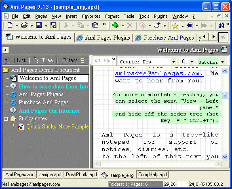
Task: Click the editor scroll down arrow
Action: (x=225, y=157)
